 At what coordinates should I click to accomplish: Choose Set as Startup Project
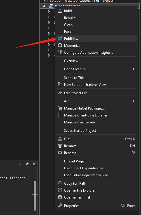[96, 131]
